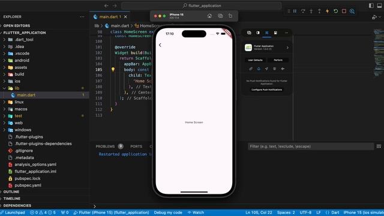Viewport: 384px width, 216px height.
Task: Click Debug my code in status bar
Action: (x=168, y=212)
